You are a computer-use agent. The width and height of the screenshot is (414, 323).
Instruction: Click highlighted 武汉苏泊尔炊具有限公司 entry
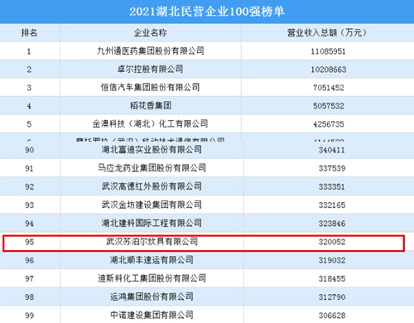coord(152,242)
